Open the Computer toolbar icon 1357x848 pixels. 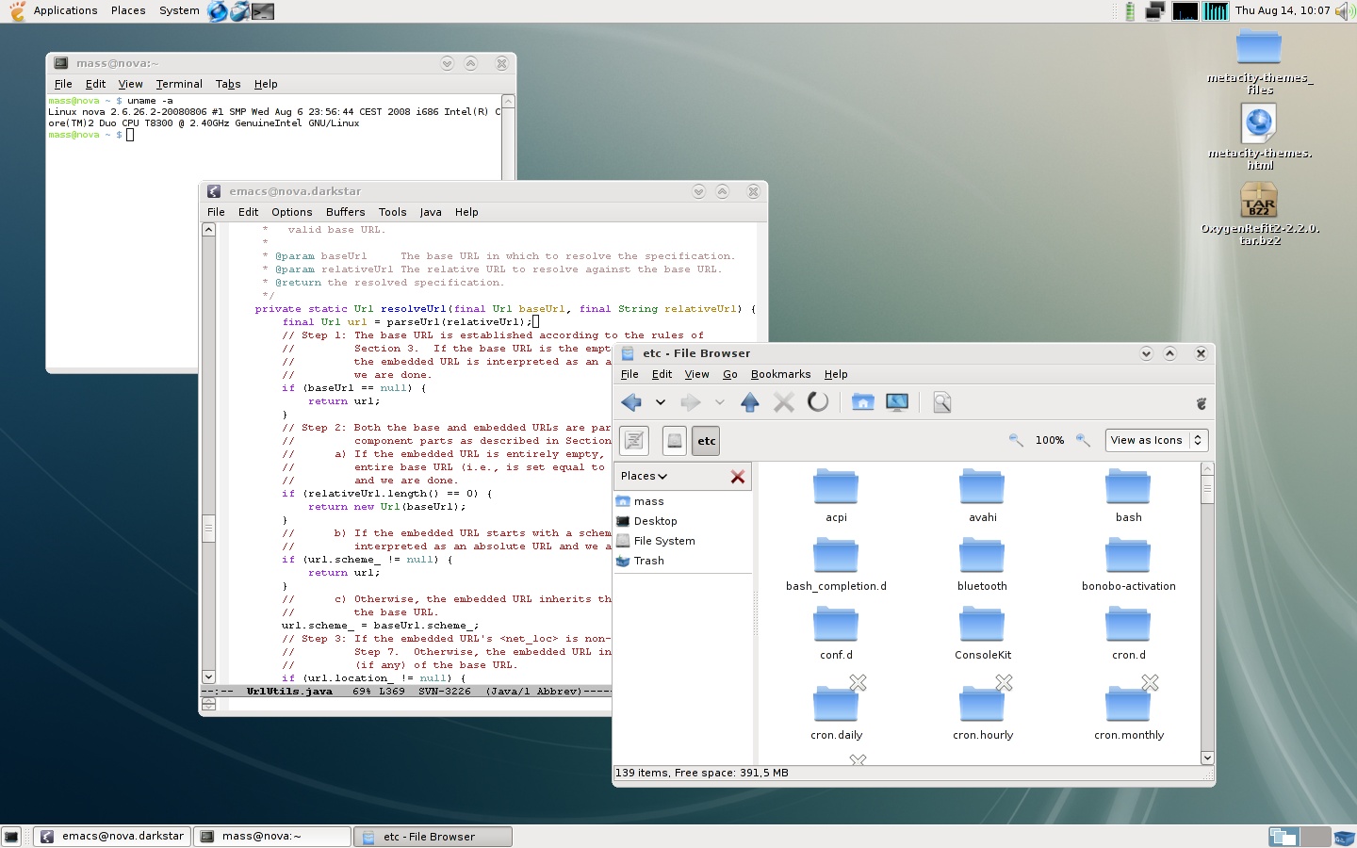click(x=897, y=402)
